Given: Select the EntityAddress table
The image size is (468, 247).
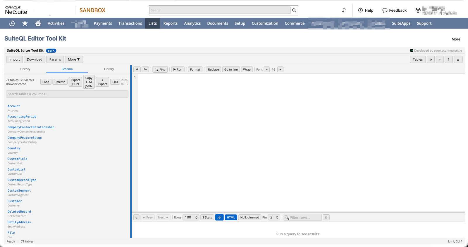Looking at the screenshot, I should 19,222.
